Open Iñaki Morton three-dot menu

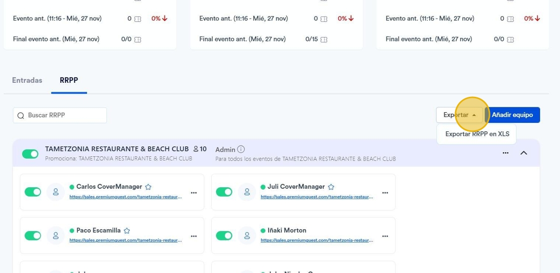pyautogui.click(x=385, y=236)
